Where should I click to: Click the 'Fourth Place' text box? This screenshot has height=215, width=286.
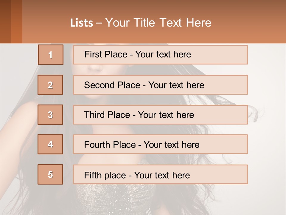click(x=160, y=144)
